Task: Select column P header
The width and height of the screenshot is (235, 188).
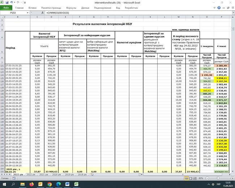Action: click(x=222, y=17)
